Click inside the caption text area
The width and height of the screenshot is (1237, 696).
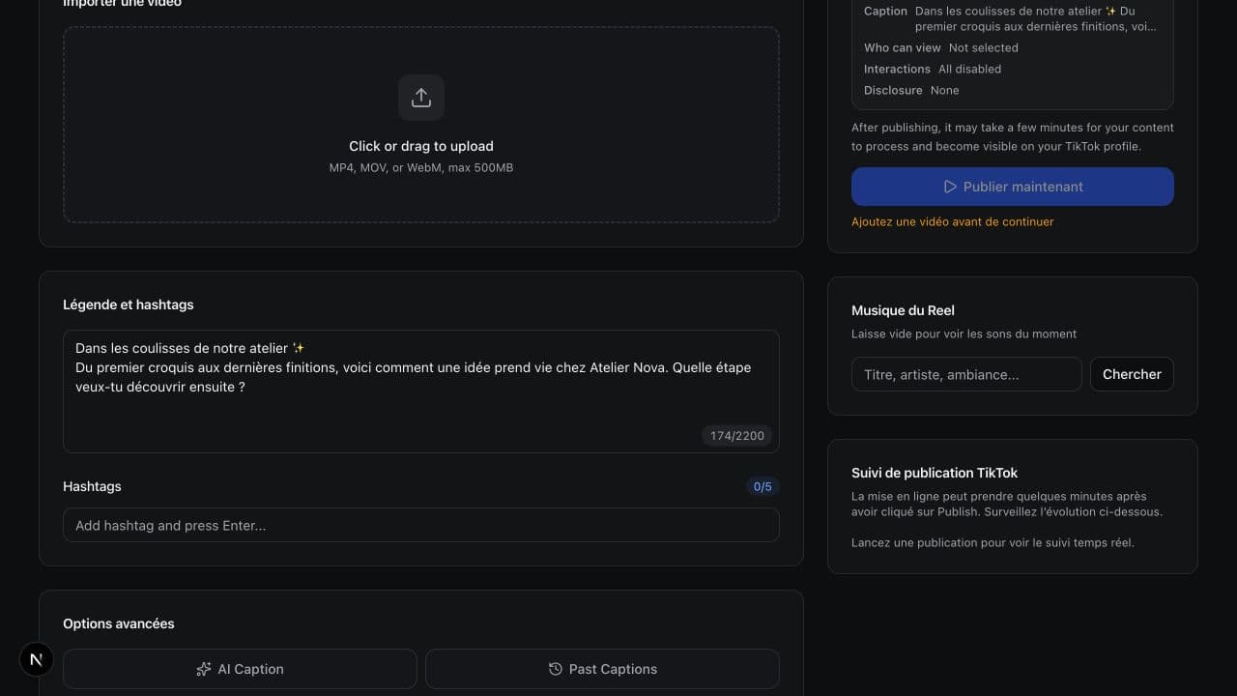click(x=421, y=391)
